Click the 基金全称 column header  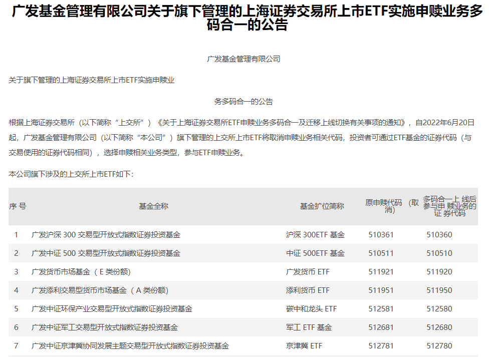(x=153, y=206)
